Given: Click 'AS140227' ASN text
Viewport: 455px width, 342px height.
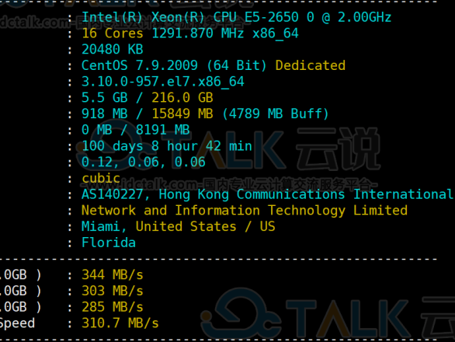Looking at the screenshot, I should click(x=113, y=194).
